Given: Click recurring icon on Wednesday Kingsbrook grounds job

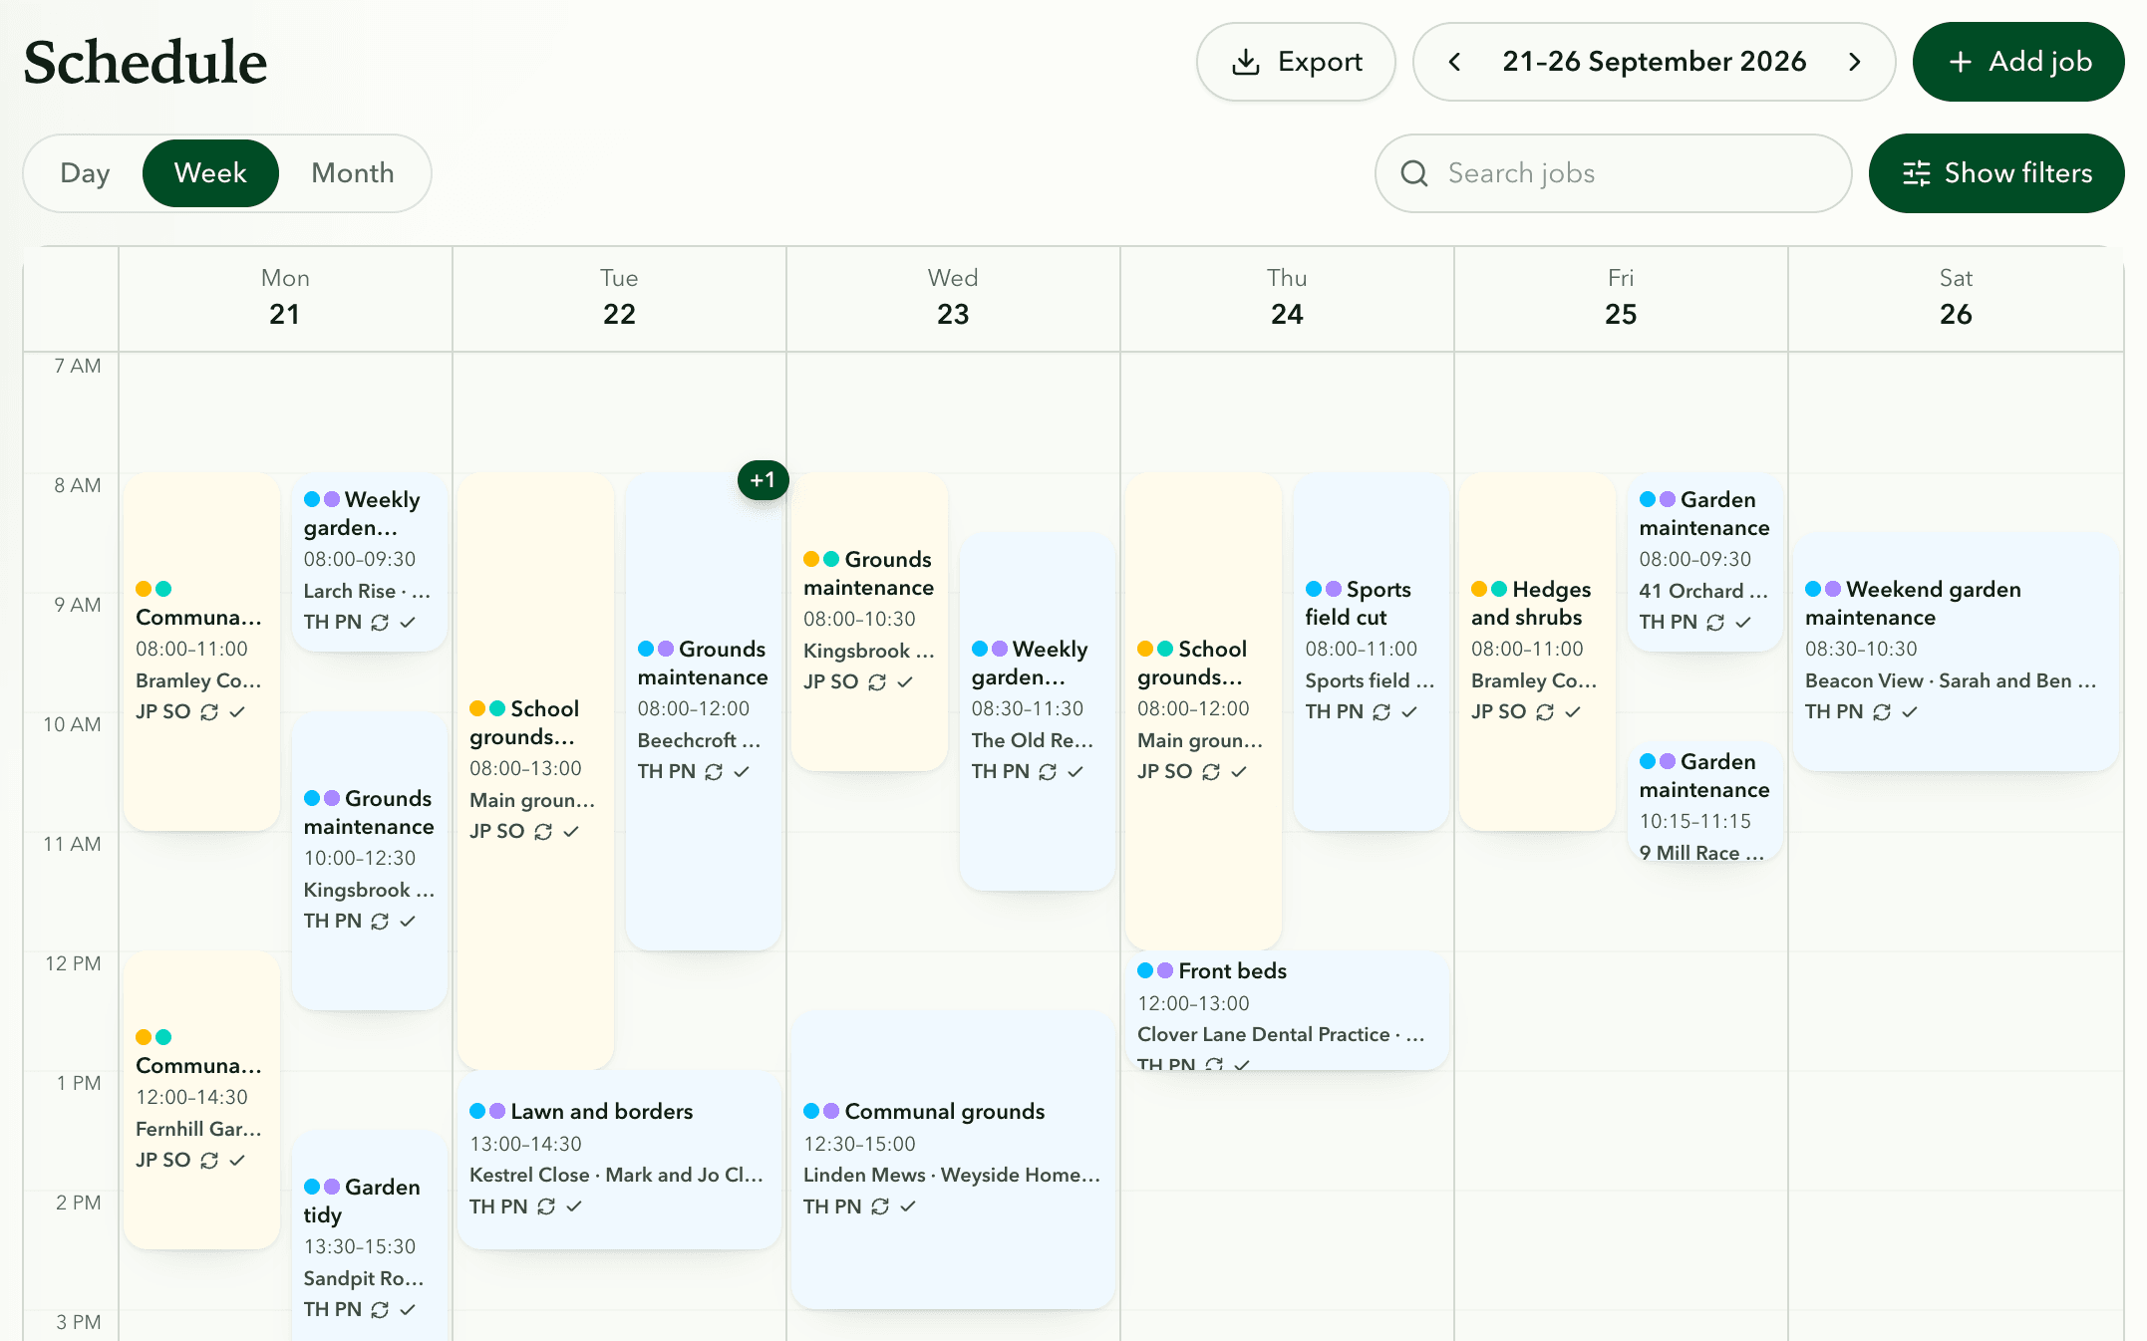Looking at the screenshot, I should click(x=877, y=681).
